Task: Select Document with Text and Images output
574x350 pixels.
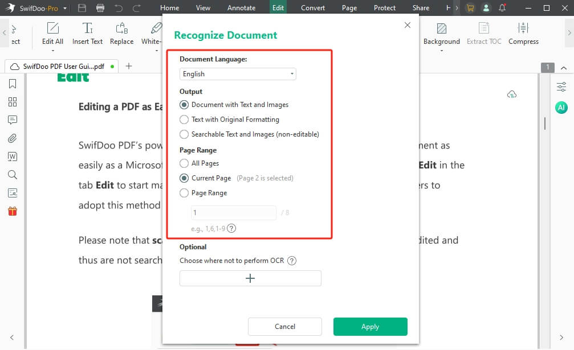Action: (184, 105)
